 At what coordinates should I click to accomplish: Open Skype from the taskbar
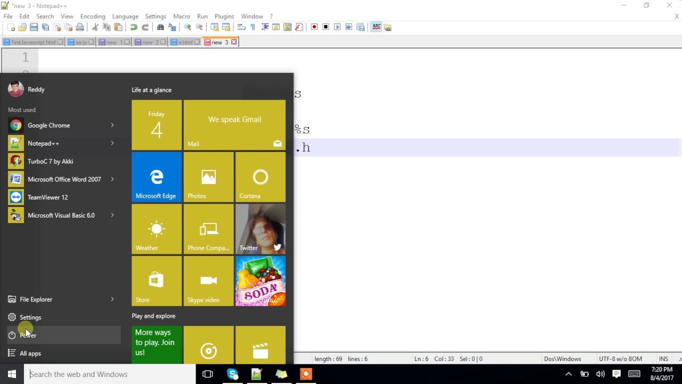point(232,374)
